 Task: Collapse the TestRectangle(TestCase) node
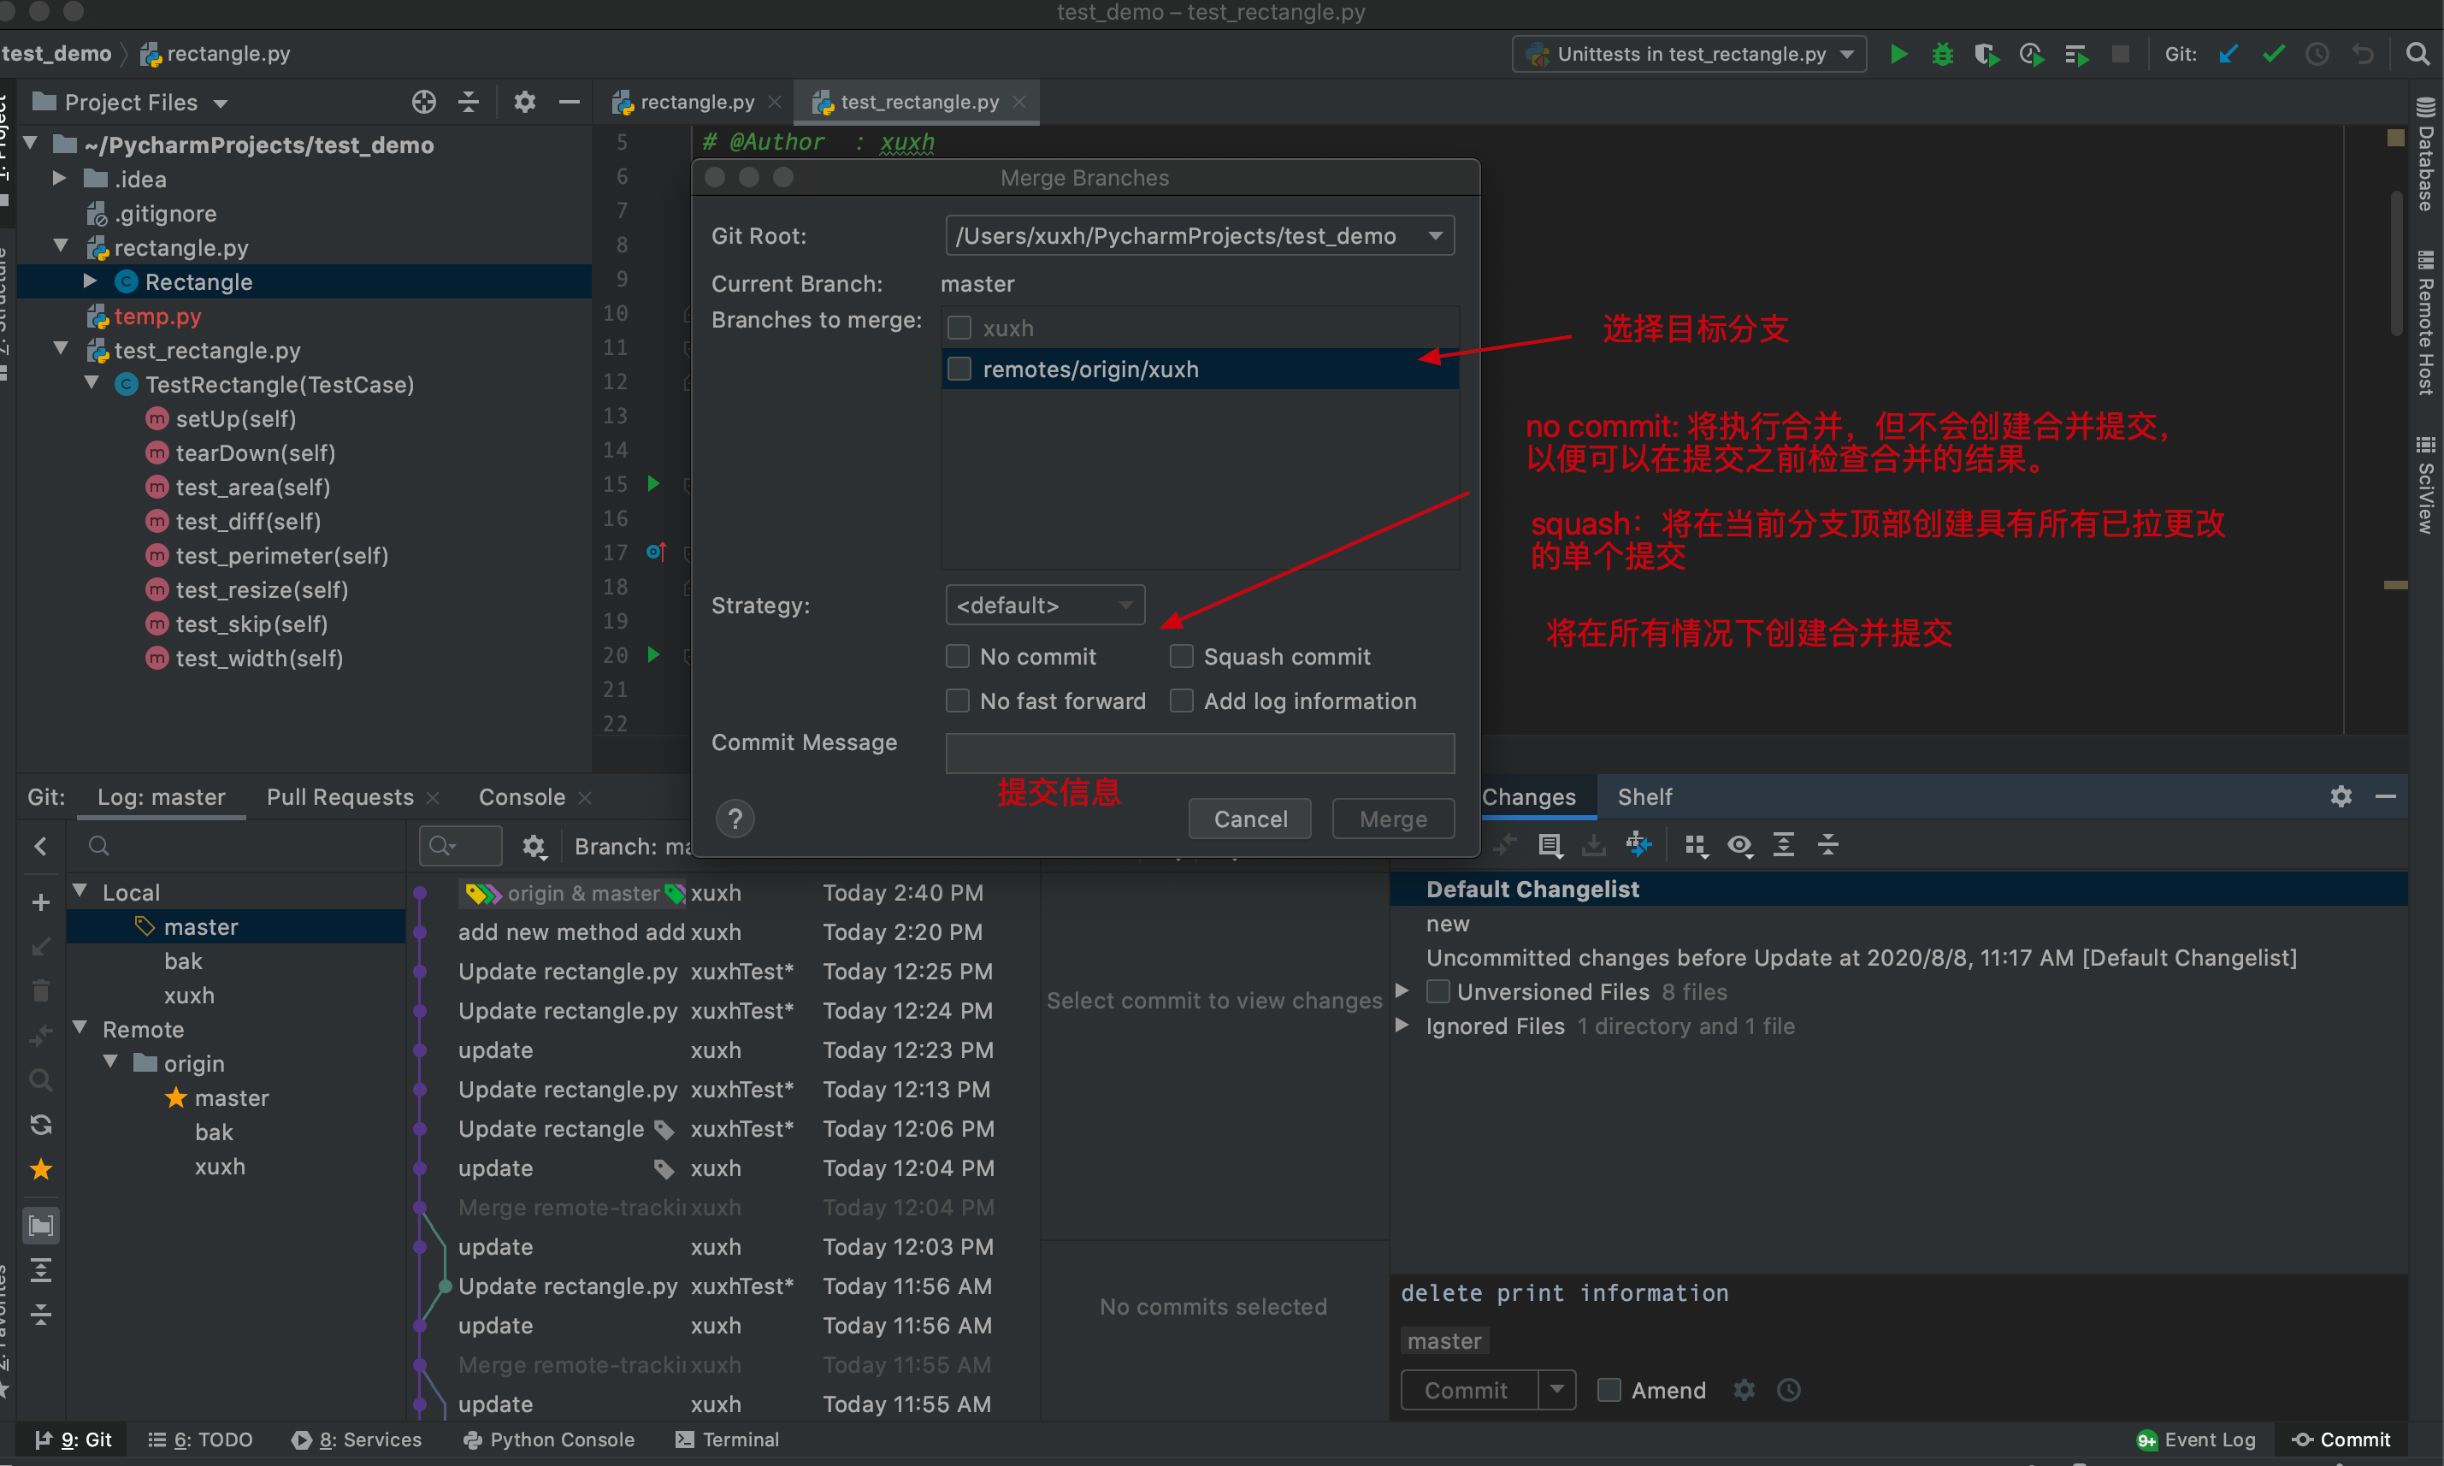click(x=91, y=383)
